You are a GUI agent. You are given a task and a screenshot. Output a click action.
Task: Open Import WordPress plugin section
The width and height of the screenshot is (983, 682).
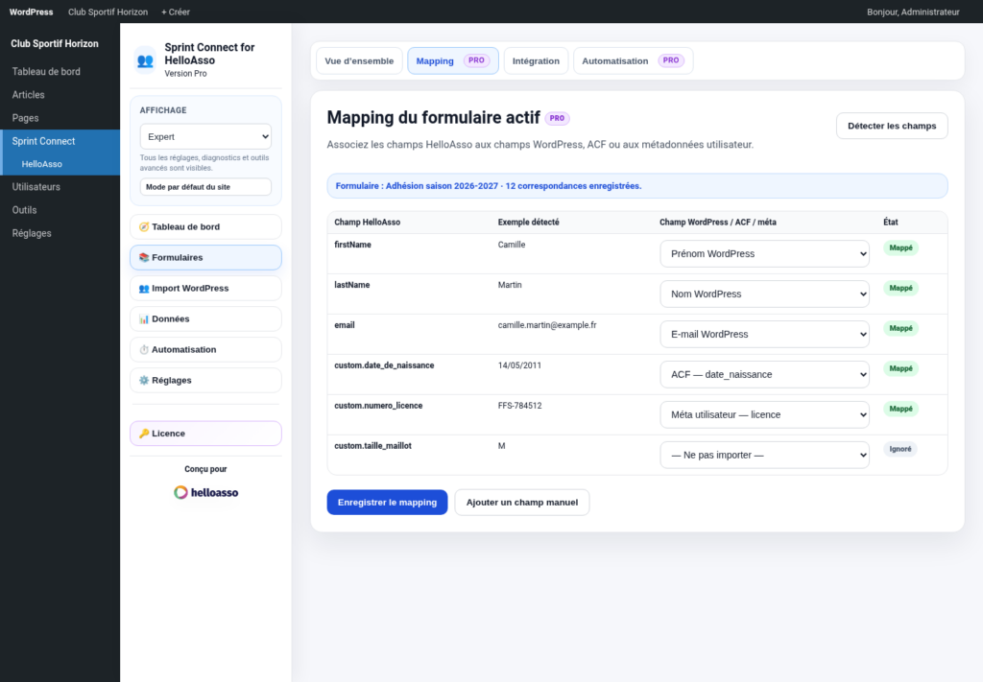[205, 288]
